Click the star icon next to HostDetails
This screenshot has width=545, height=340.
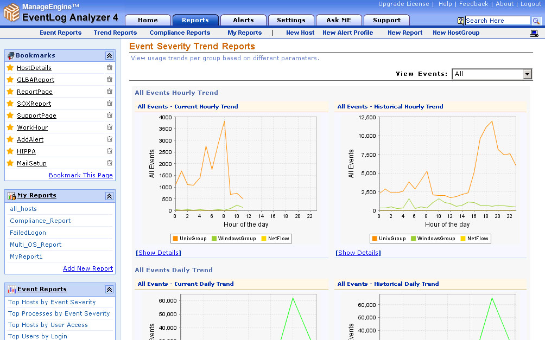point(10,67)
